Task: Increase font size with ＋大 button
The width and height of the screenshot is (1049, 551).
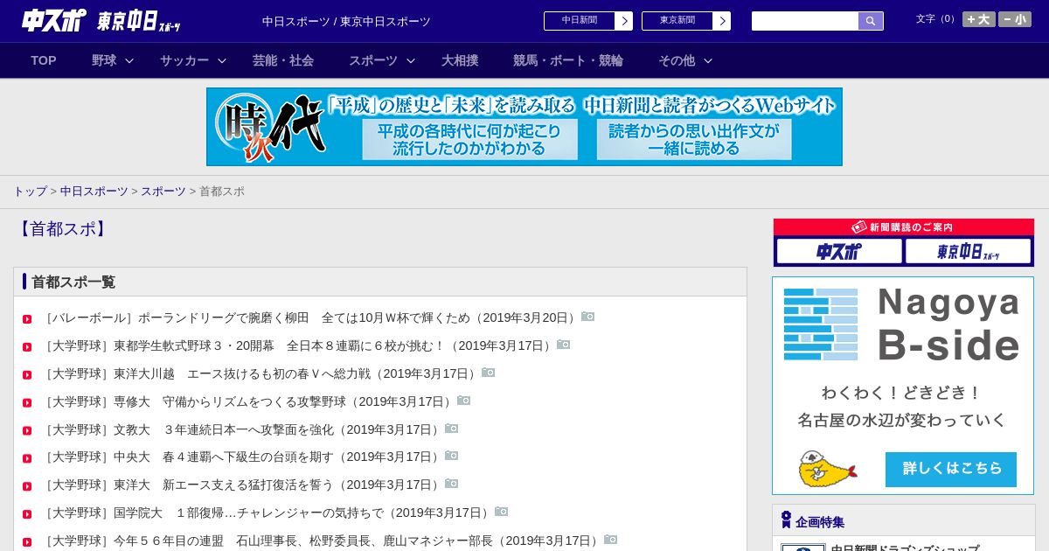Action: [979, 19]
